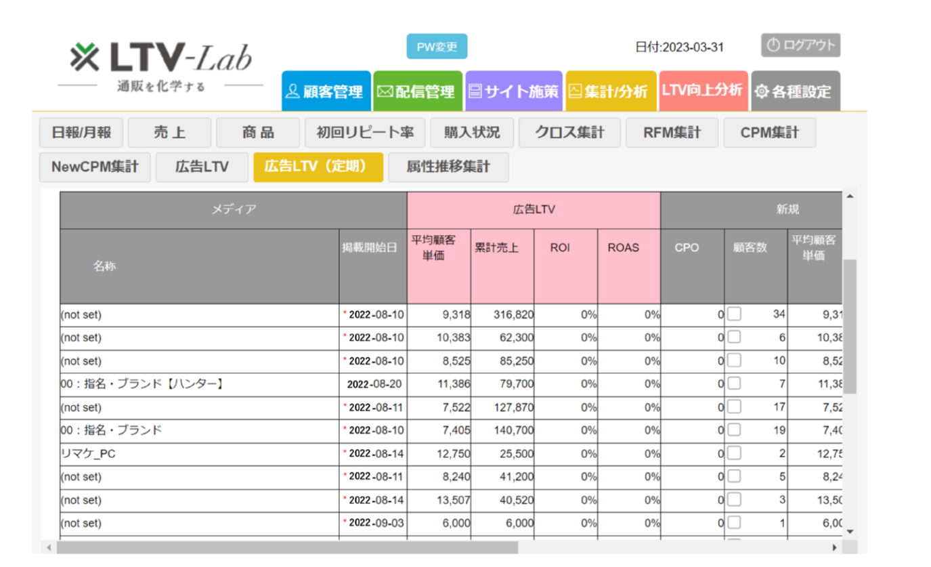Open the 広告LTV report
The height and width of the screenshot is (567, 931).
[x=202, y=167]
